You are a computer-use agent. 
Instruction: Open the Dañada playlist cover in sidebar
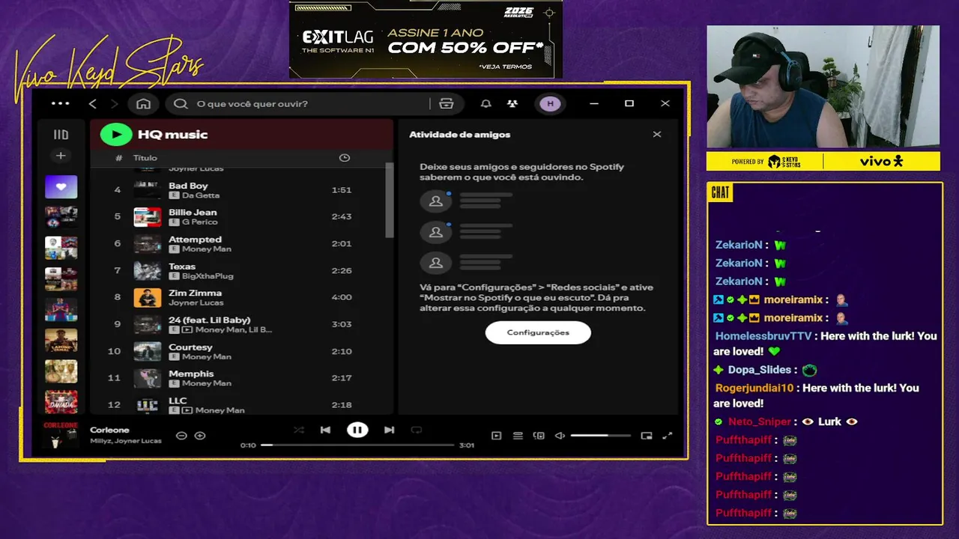pyautogui.click(x=61, y=401)
